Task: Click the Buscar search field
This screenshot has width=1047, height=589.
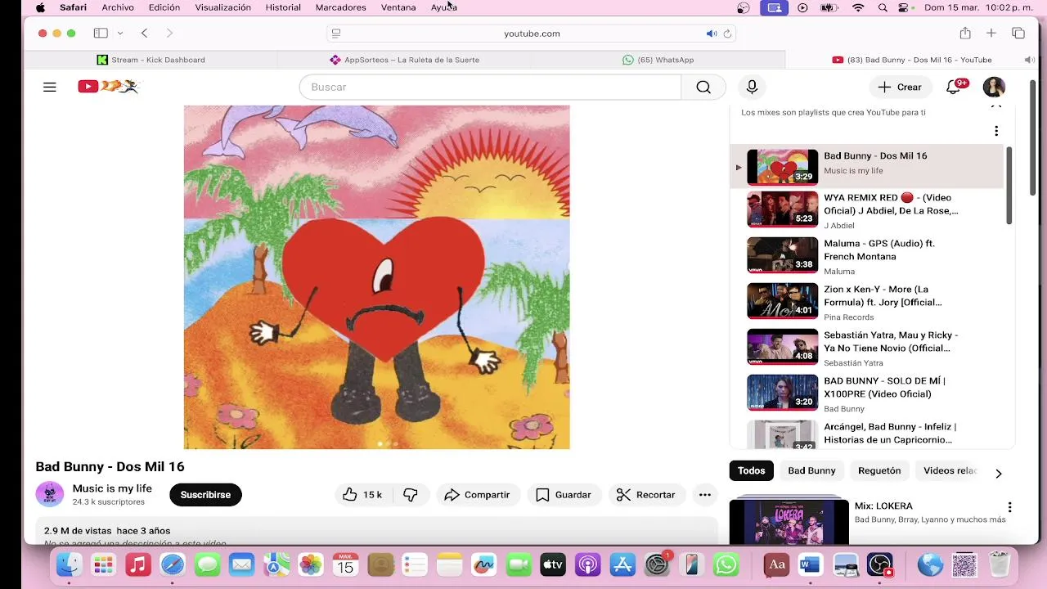Action: point(491,87)
